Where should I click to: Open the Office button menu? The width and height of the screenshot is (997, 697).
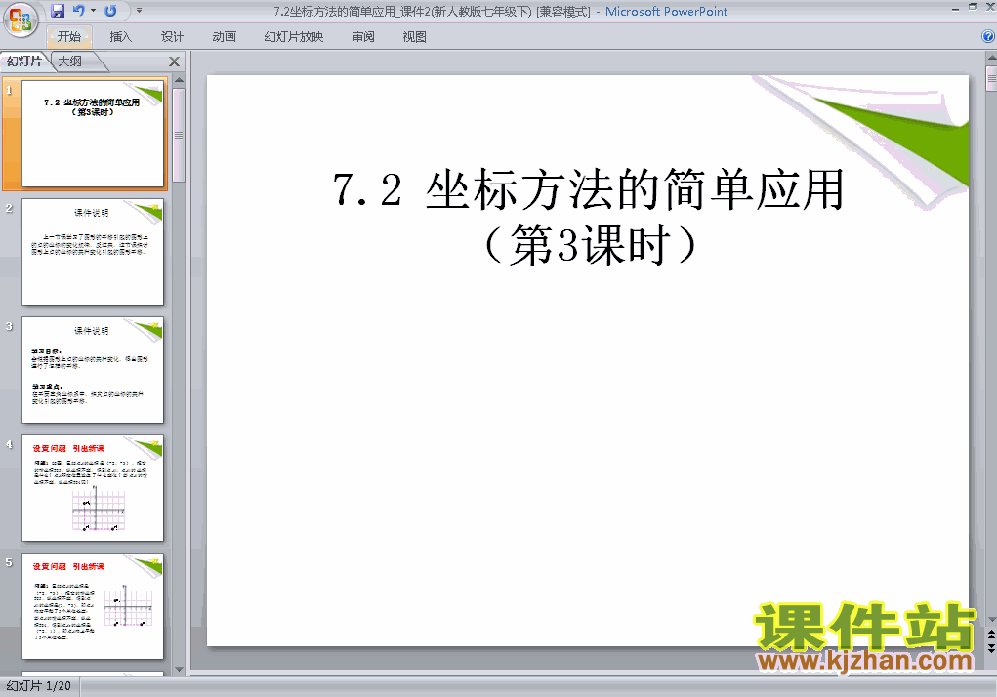pos(20,20)
